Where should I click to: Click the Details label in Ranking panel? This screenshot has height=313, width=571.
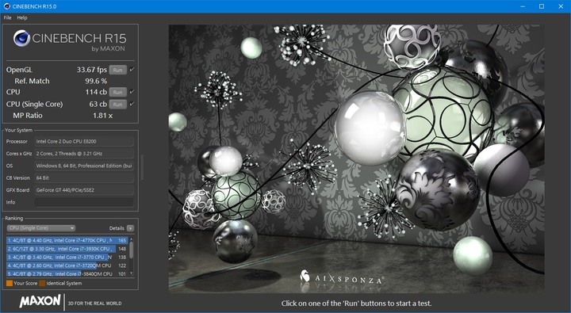(x=117, y=228)
